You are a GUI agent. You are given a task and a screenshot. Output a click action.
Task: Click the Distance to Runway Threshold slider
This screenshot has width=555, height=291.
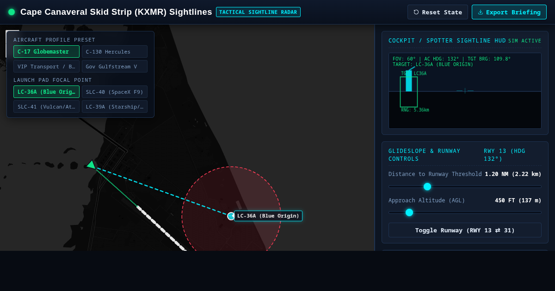(x=465, y=187)
